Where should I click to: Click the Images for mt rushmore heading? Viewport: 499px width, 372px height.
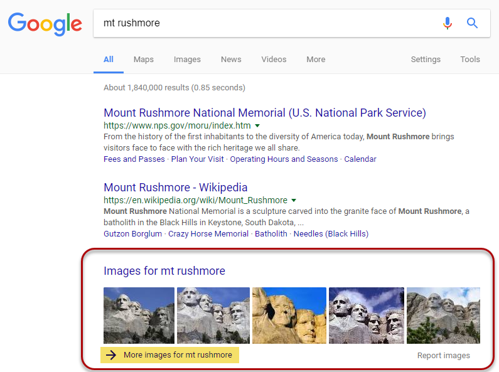(x=164, y=271)
